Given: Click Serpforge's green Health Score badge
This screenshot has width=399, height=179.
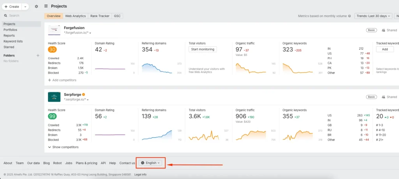Looking at the screenshot, I should coord(52,116).
